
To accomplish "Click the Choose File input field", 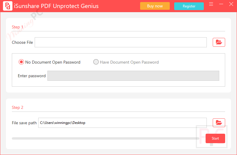I will click(x=121, y=42).
